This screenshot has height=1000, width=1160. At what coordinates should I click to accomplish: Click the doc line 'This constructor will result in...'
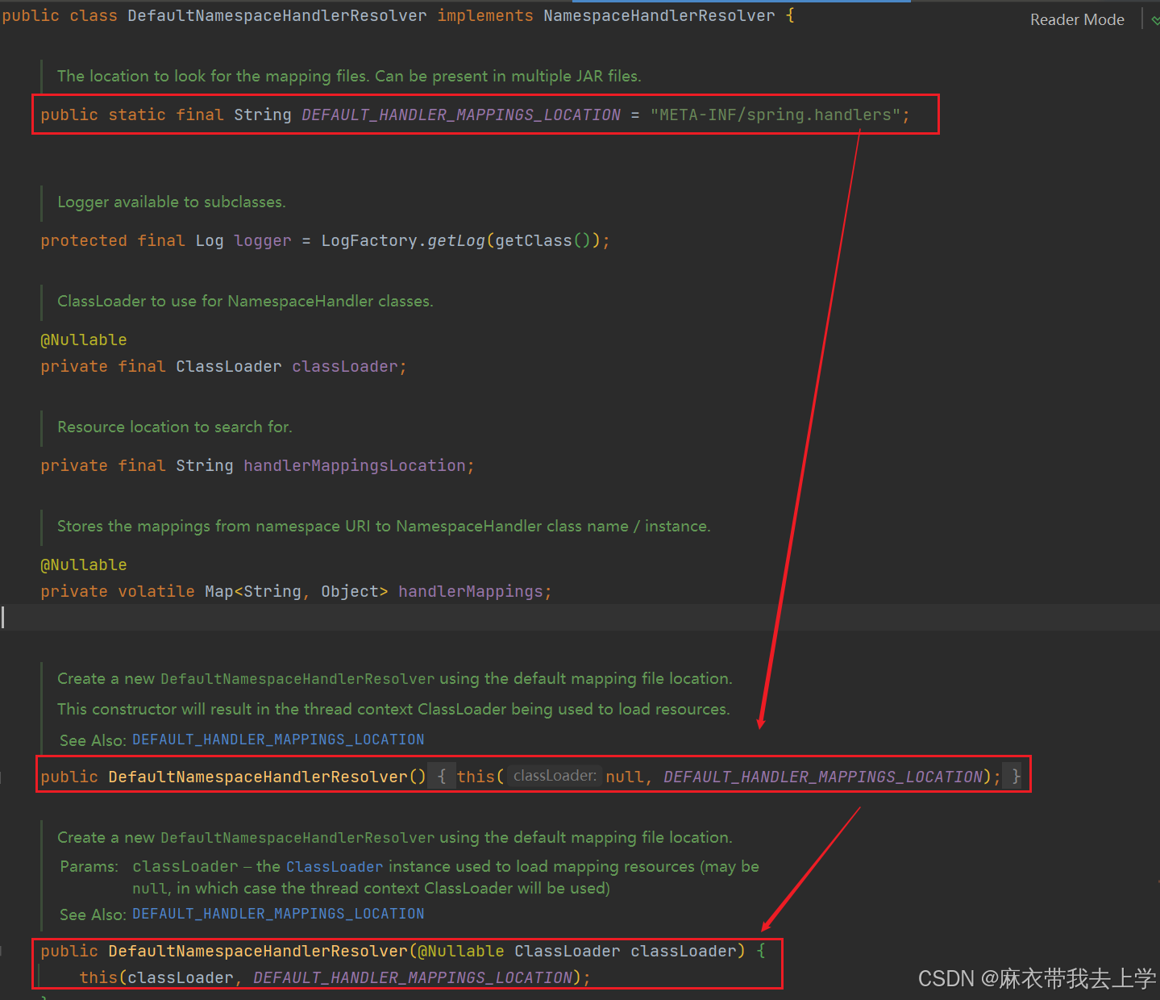tap(393, 709)
